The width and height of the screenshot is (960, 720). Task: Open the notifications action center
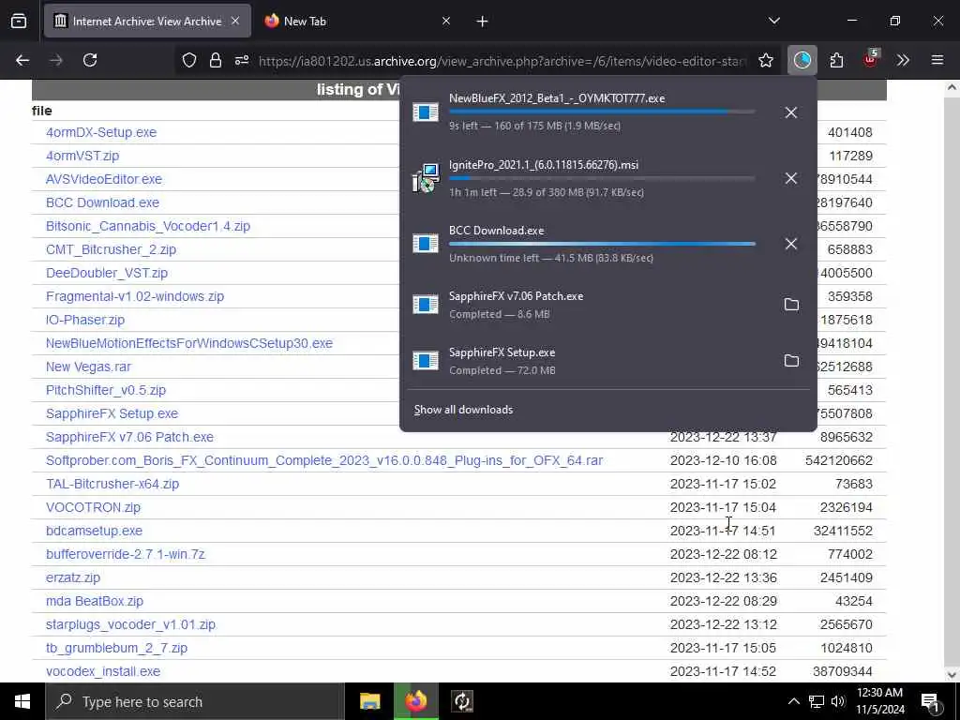(930, 702)
